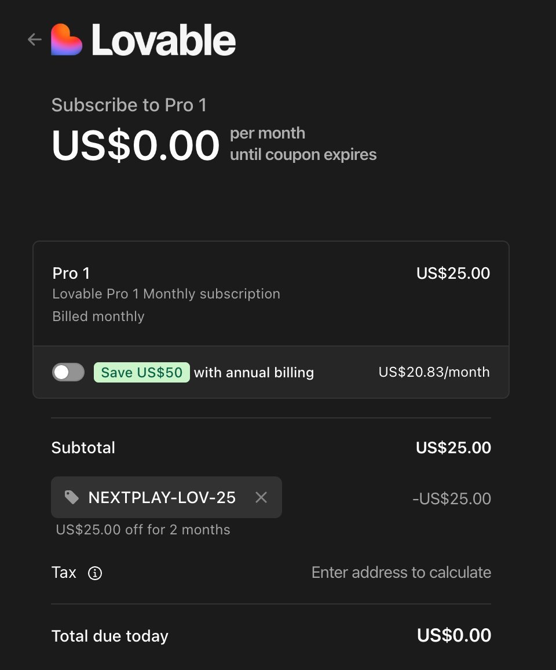Image resolution: width=556 pixels, height=670 pixels.
Task: Click 'US$25.00 off for 2 months' note
Action: click(143, 530)
